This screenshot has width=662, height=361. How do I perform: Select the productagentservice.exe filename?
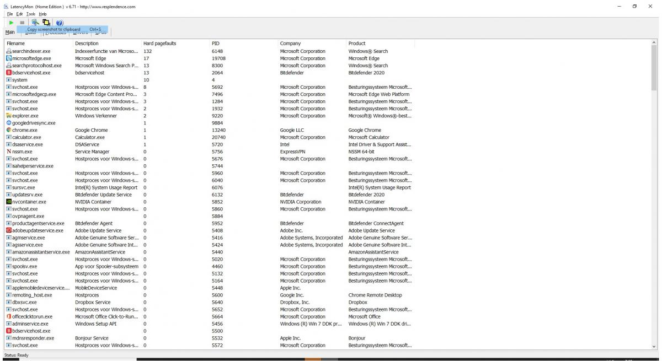click(39, 223)
